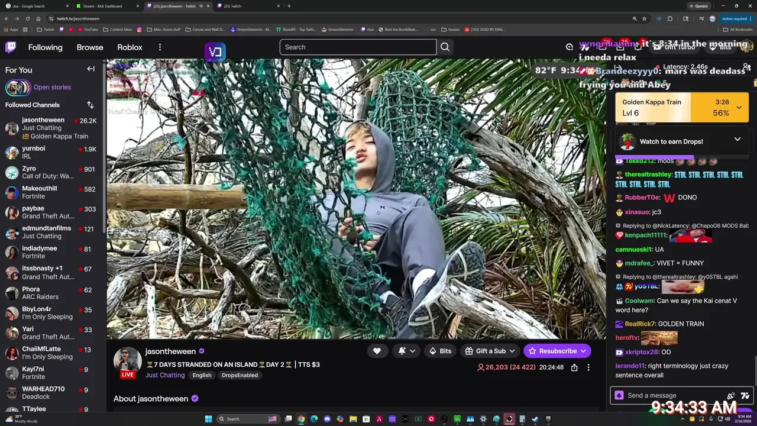
Task: Click the heart follow icon
Action: pyautogui.click(x=377, y=351)
